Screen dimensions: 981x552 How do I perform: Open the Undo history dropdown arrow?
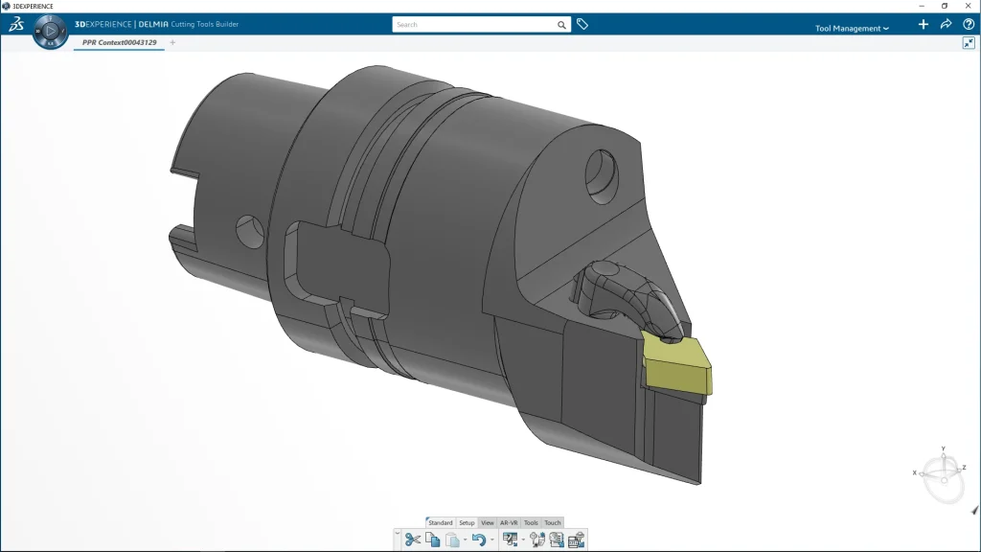tap(492, 540)
